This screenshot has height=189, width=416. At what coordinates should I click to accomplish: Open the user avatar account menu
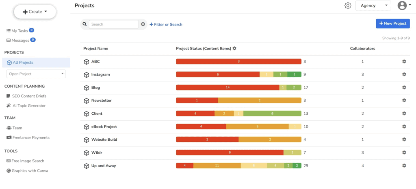402,6
